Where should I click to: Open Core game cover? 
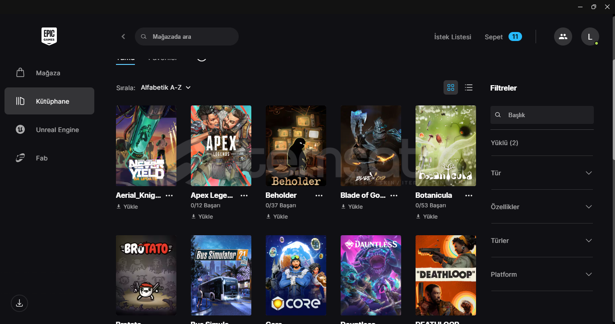click(x=296, y=275)
